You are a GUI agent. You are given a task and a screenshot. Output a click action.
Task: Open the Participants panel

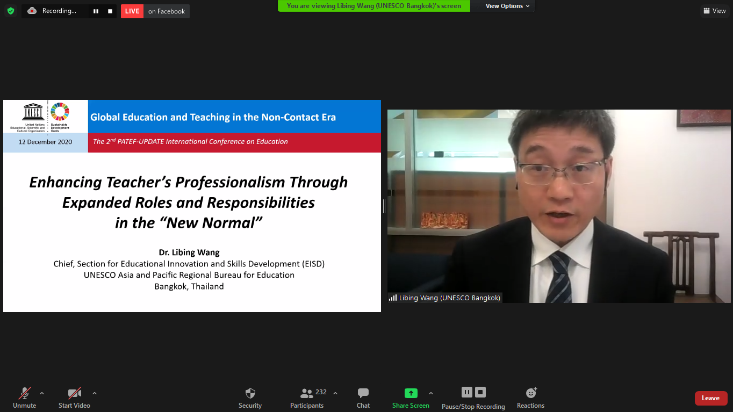[307, 397]
